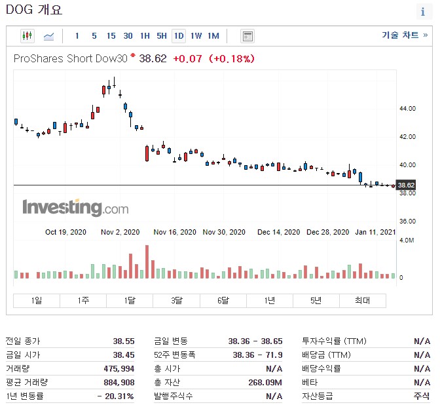Click the 자산등급 value 주식
This screenshot has width=440, height=405.
tap(422, 396)
